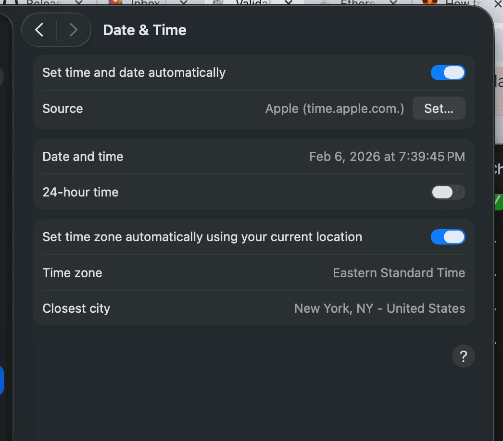
Task: Click the Set... button next to Source
Action: click(439, 108)
